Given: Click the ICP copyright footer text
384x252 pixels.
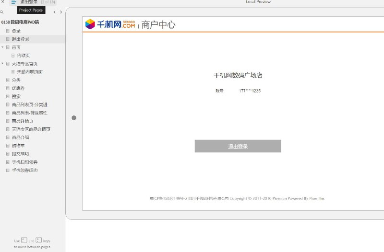Looking at the screenshot, I should (x=237, y=198).
